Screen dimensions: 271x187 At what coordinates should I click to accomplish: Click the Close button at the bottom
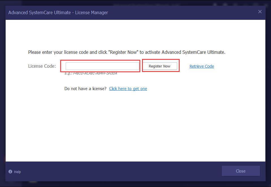[241, 171]
